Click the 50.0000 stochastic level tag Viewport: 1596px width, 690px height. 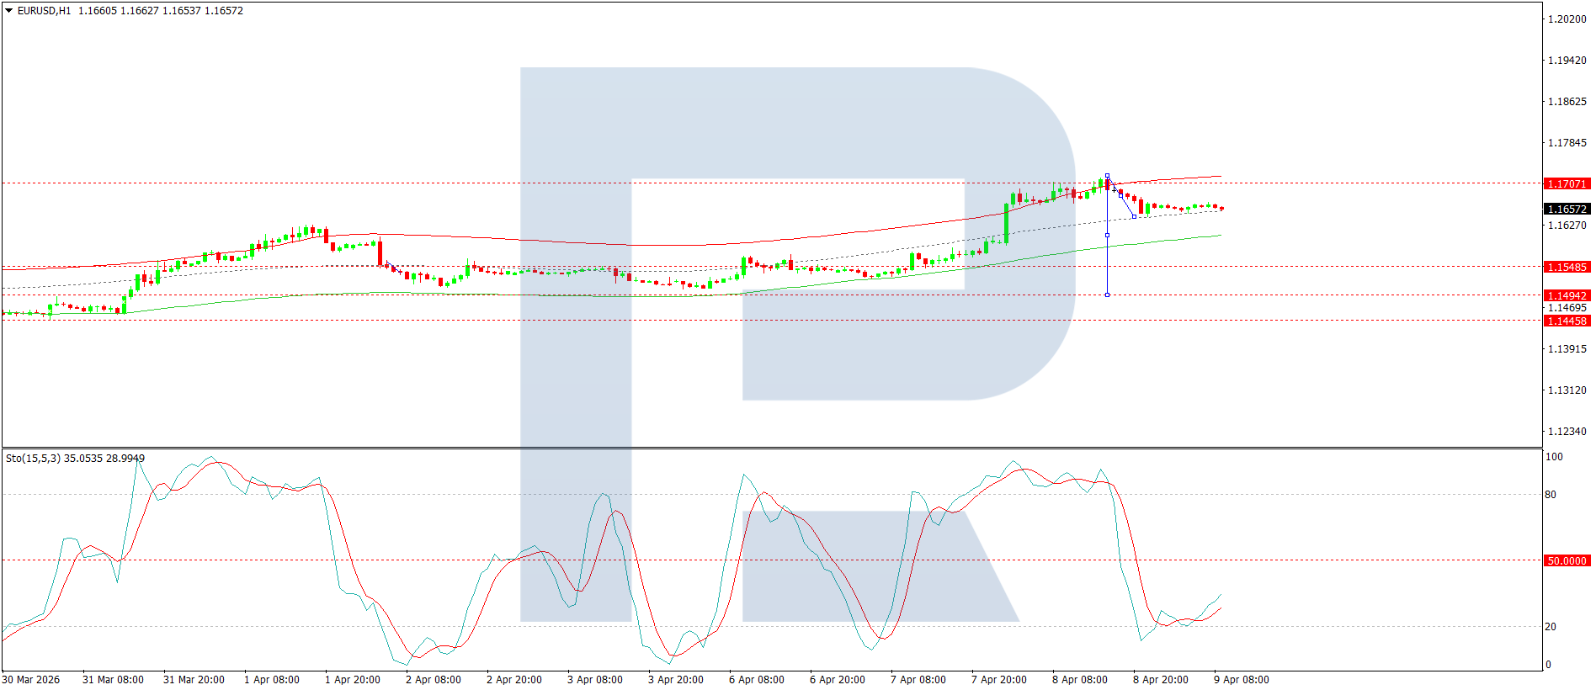(x=1567, y=560)
